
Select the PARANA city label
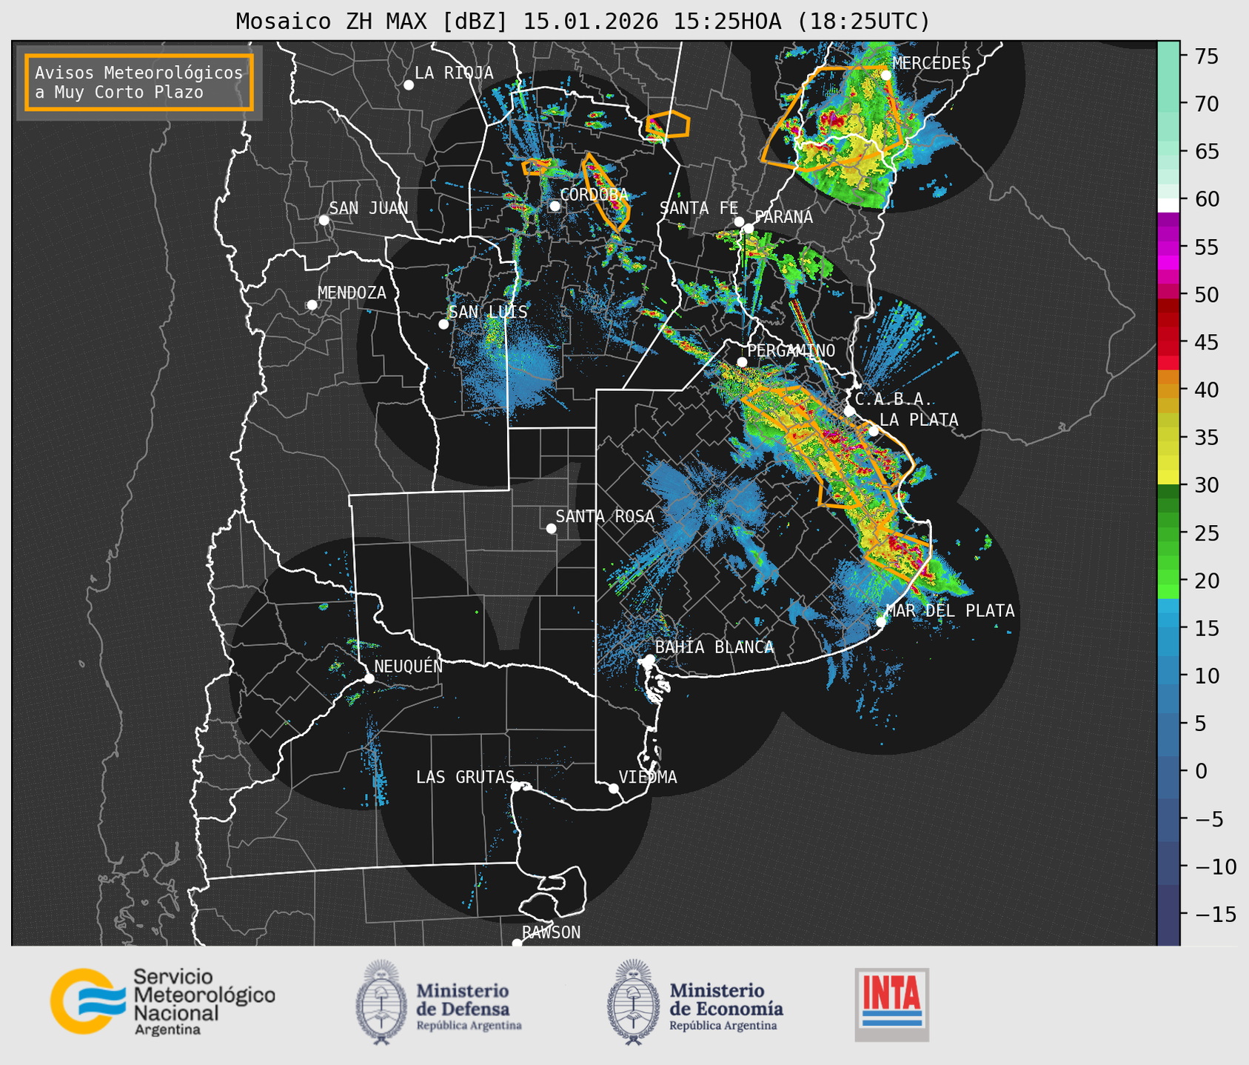point(783,217)
